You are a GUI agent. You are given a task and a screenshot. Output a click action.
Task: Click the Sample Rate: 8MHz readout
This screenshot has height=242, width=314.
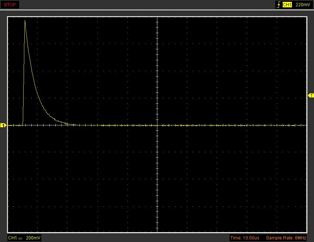[286, 238]
